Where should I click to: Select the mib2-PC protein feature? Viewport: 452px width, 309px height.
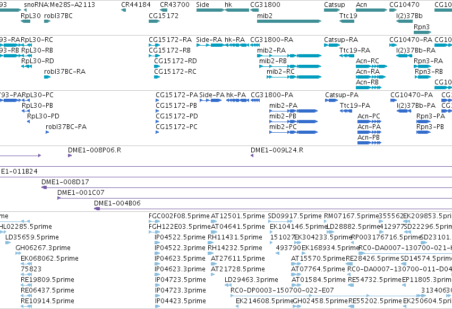293,132
